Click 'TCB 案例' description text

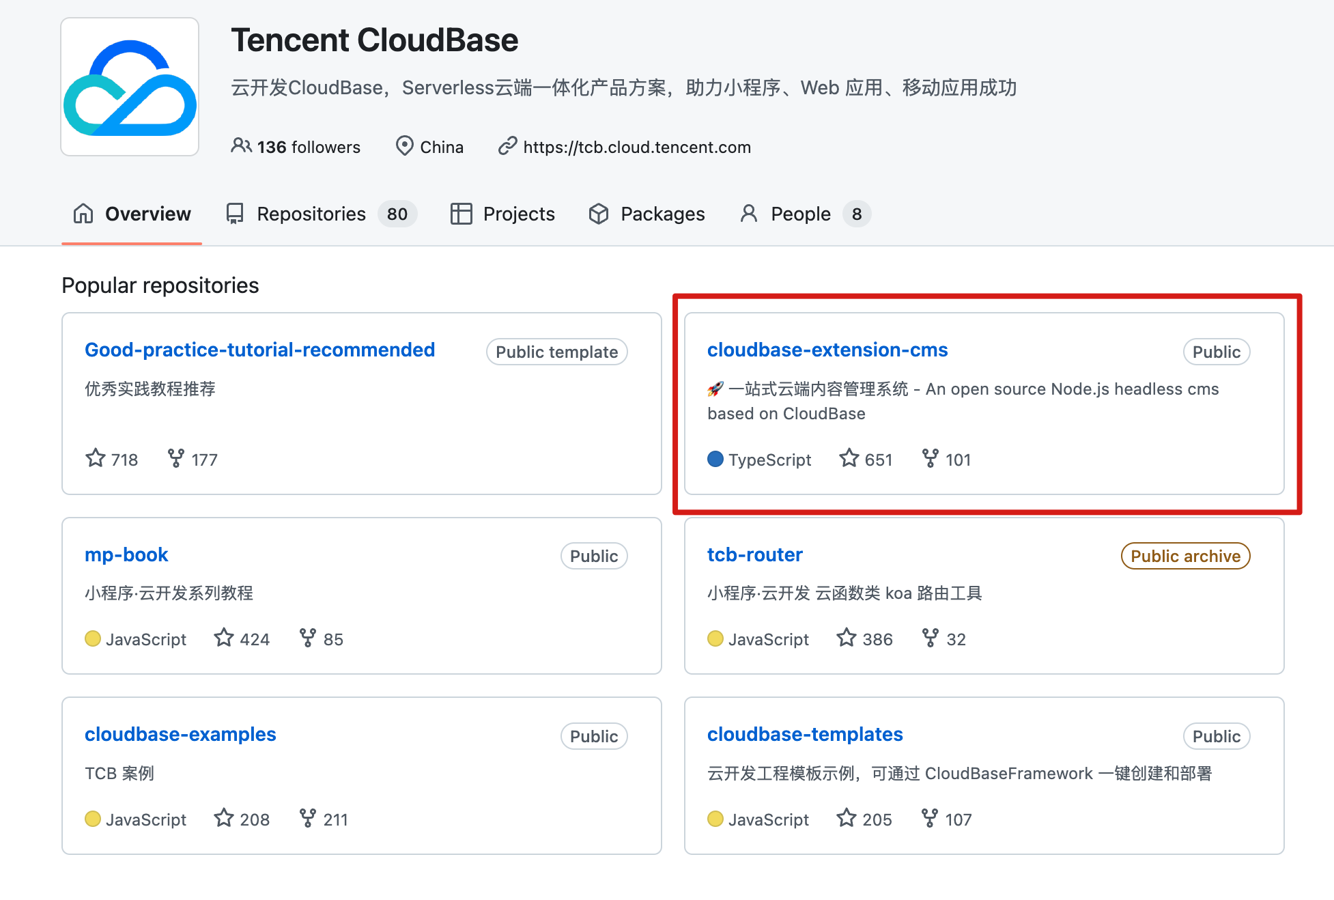[x=119, y=773]
